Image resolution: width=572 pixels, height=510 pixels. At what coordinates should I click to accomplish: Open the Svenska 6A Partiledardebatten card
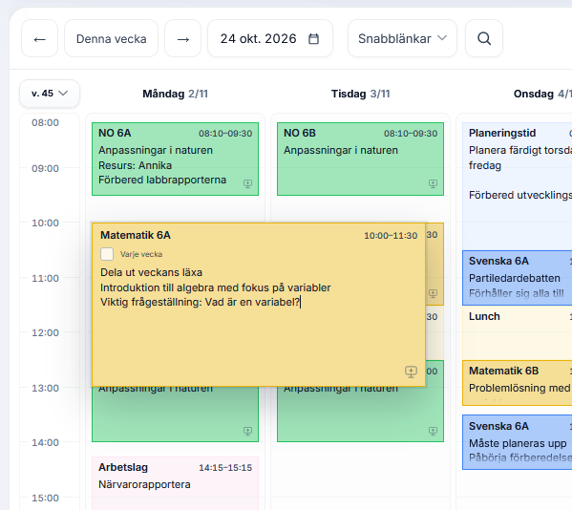(x=518, y=278)
